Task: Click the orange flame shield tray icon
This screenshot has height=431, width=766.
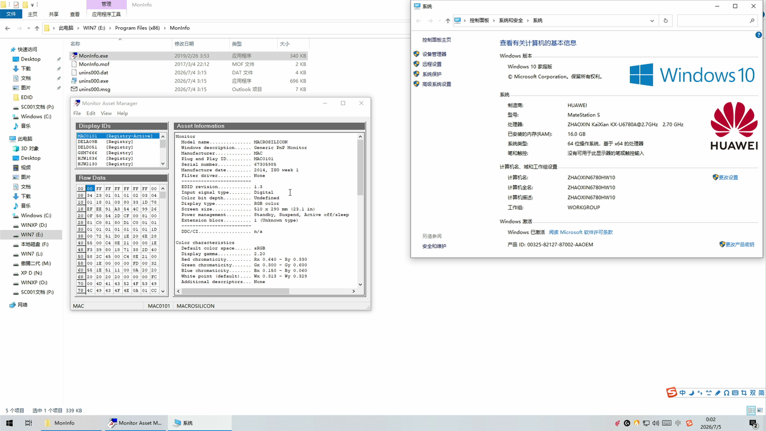Action: click(637, 423)
